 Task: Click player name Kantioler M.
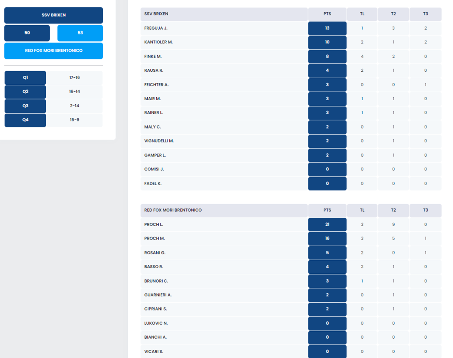[159, 42]
